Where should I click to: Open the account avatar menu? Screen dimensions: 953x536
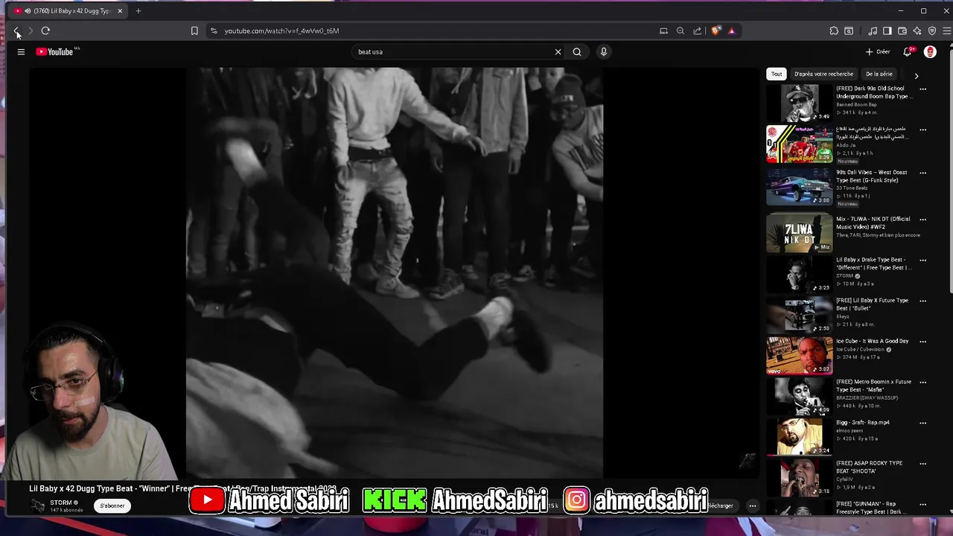pyautogui.click(x=930, y=52)
